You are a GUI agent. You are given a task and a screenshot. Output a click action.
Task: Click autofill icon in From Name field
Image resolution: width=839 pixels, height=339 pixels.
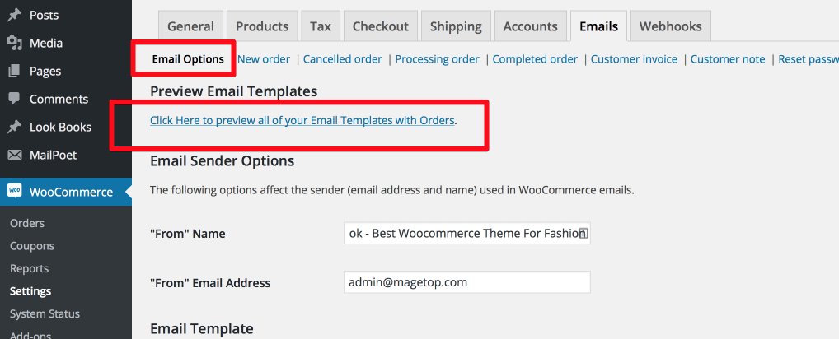click(584, 234)
